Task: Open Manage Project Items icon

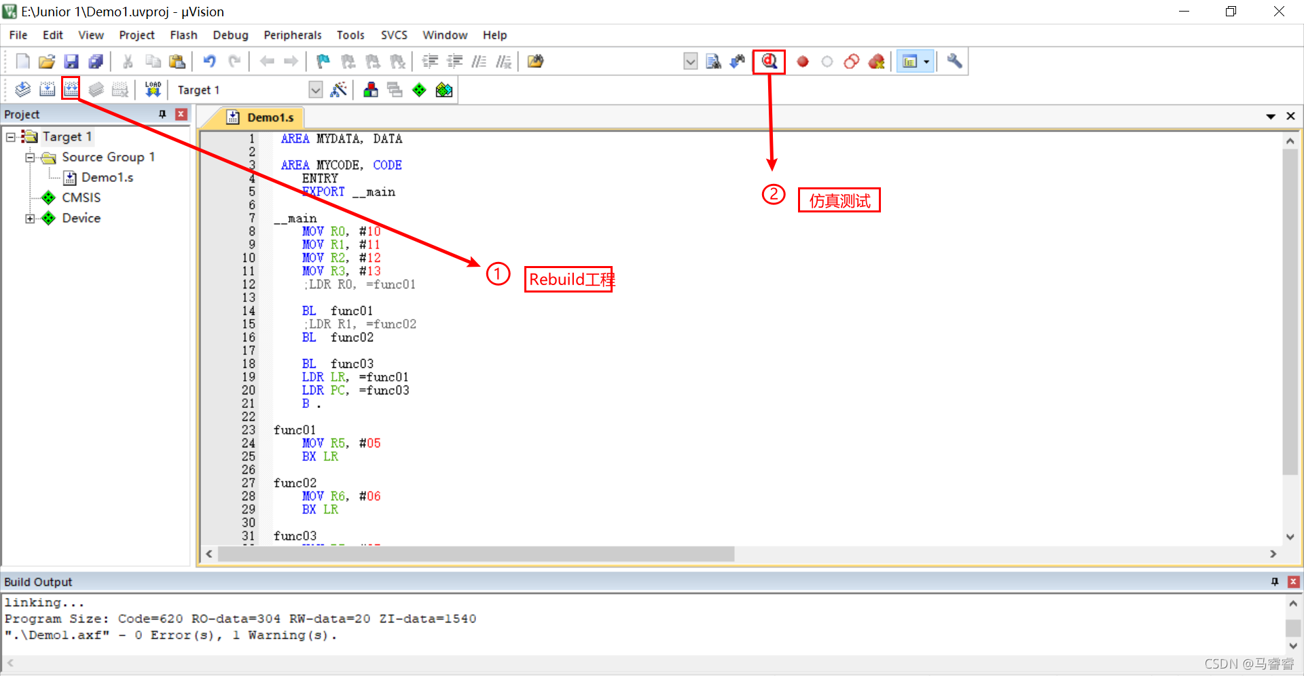Action: pos(371,90)
